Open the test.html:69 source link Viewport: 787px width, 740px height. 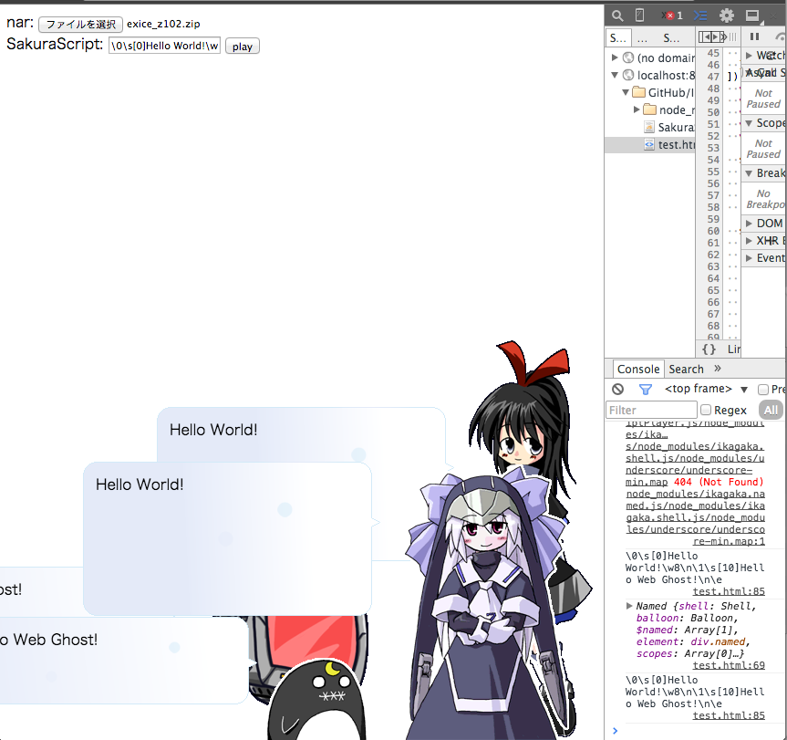click(729, 665)
